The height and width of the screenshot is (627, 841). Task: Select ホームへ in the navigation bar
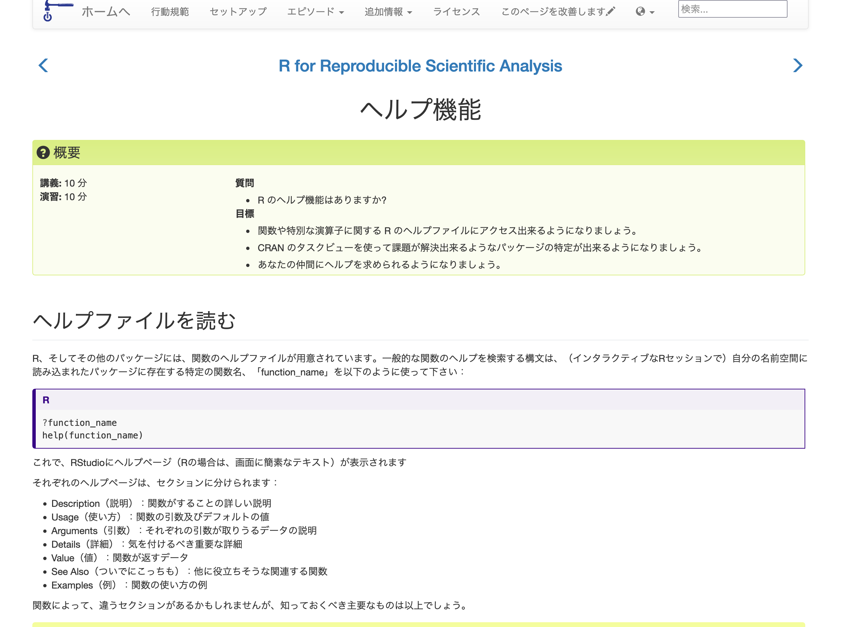pyautogui.click(x=106, y=12)
